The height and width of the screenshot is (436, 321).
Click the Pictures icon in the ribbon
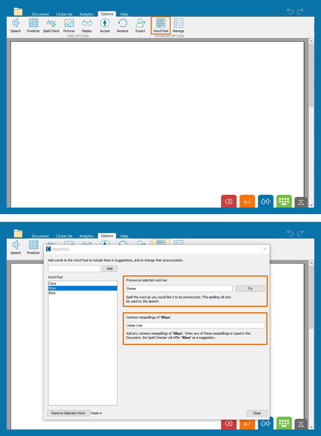click(x=69, y=26)
